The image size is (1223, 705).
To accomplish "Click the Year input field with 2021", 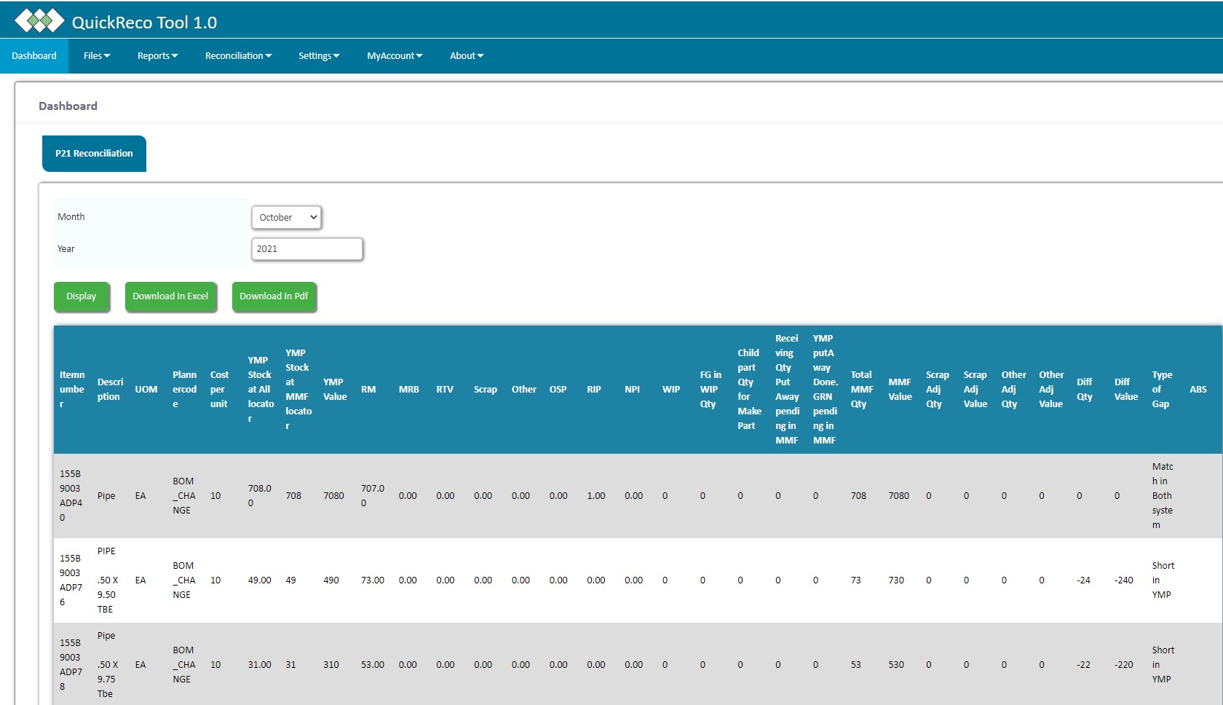I will point(307,249).
